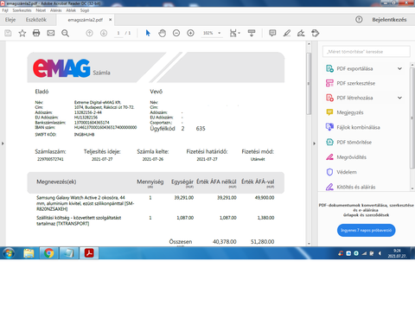
Task: Zoom out with the minus circle icon
Action: [176, 33]
